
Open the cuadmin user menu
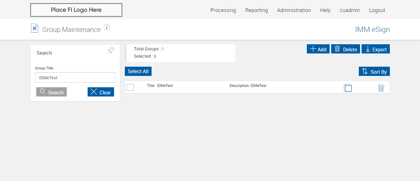pyautogui.click(x=350, y=10)
